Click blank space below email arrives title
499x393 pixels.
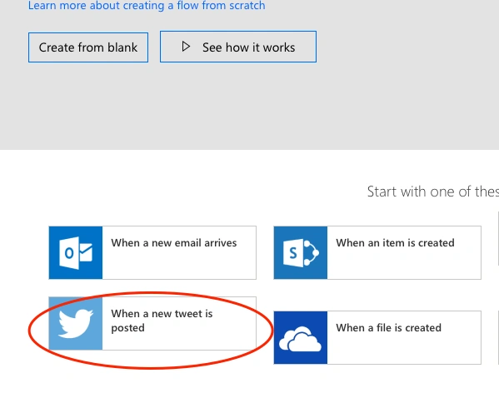point(179,264)
